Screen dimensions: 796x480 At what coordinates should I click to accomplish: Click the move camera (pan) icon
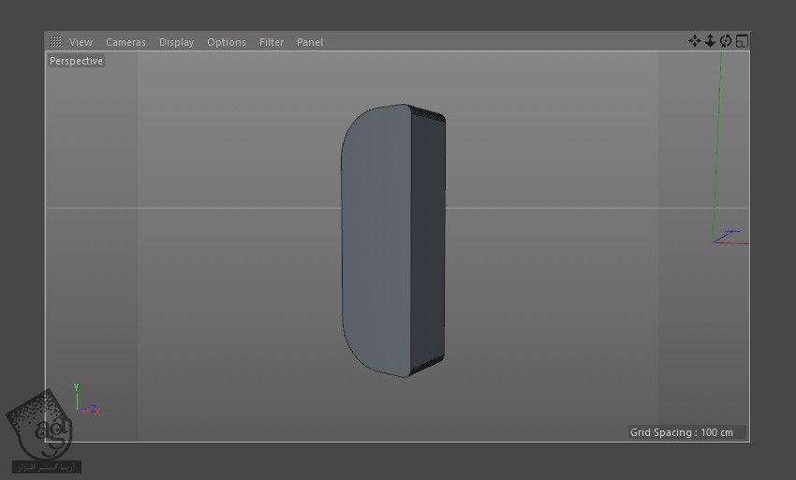695,41
